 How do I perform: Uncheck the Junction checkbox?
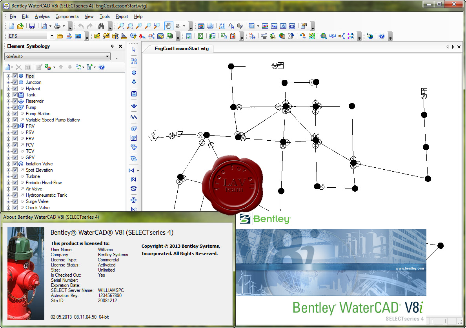15,82
